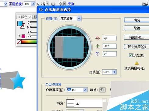Click the gradient rasterize warning icon
The height and width of the screenshot is (111, 149).
pyautogui.click(x=137, y=63)
